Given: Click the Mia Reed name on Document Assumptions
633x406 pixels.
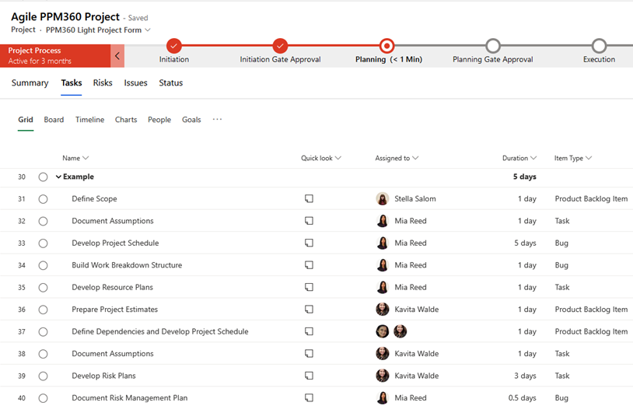Looking at the screenshot, I should 410,221.
